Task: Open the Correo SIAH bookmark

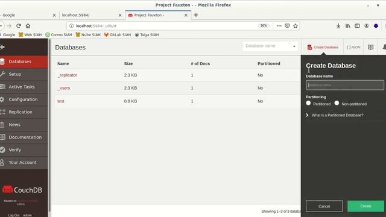Action: coord(59,35)
